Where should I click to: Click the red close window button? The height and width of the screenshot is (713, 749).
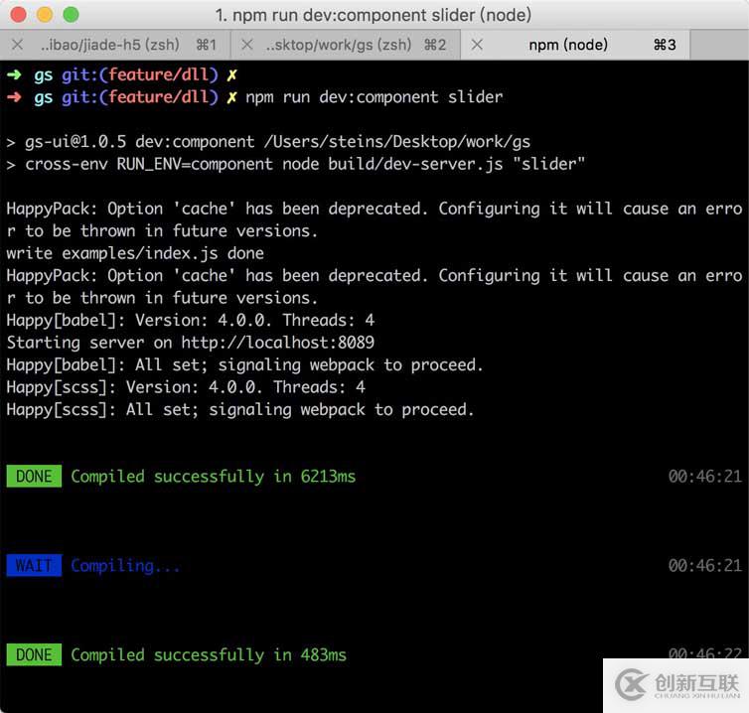pyautogui.click(x=18, y=15)
